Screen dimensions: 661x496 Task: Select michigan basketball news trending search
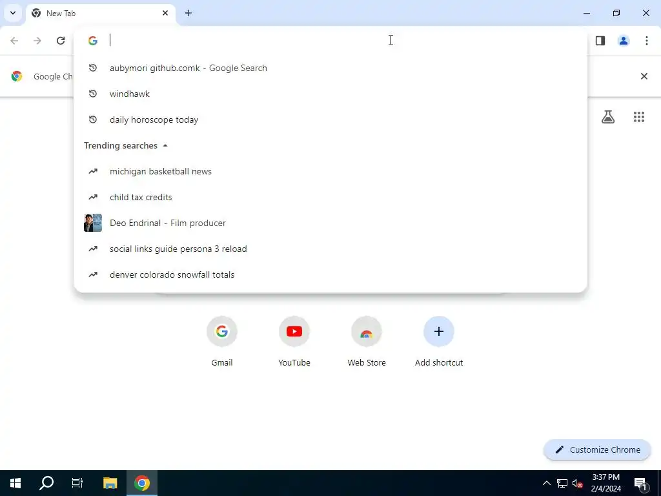[330, 171]
